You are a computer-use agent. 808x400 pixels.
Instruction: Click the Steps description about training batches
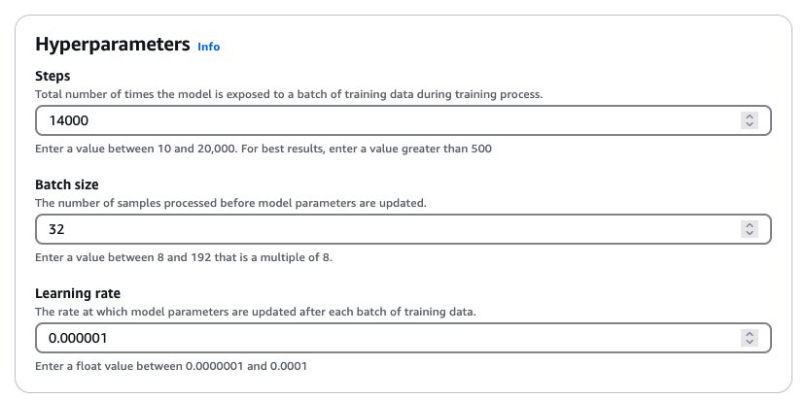coord(289,95)
